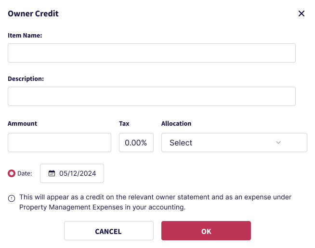The image size is (315, 248).
Task: Click the "Description:" label
Action: click(26, 78)
